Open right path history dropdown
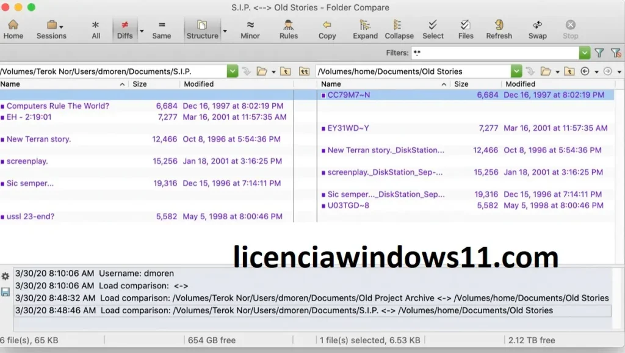 [x=516, y=71]
